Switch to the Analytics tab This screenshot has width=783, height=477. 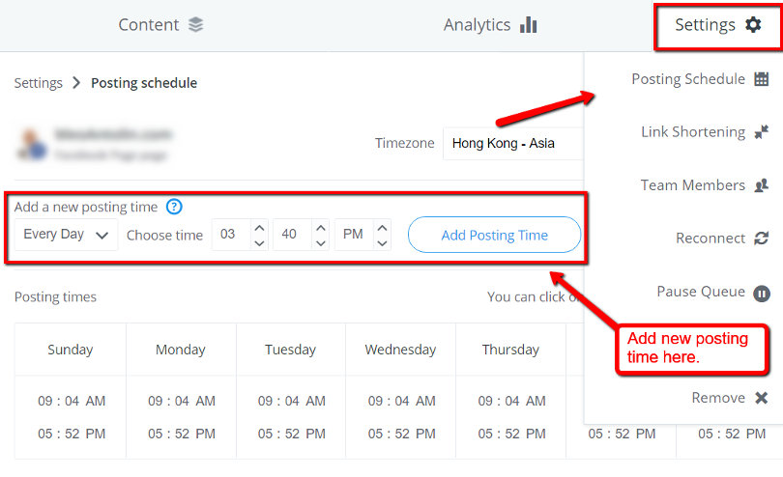coord(490,24)
